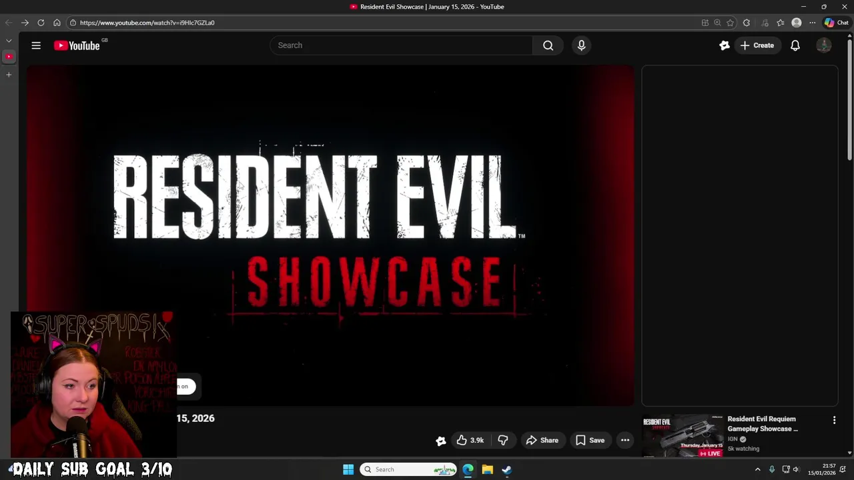Open Microsoft Edge from taskbar
The width and height of the screenshot is (854, 480).
coord(468,469)
